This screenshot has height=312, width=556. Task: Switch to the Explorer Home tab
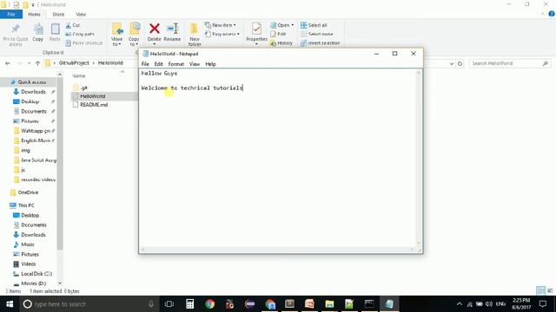(34, 14)
